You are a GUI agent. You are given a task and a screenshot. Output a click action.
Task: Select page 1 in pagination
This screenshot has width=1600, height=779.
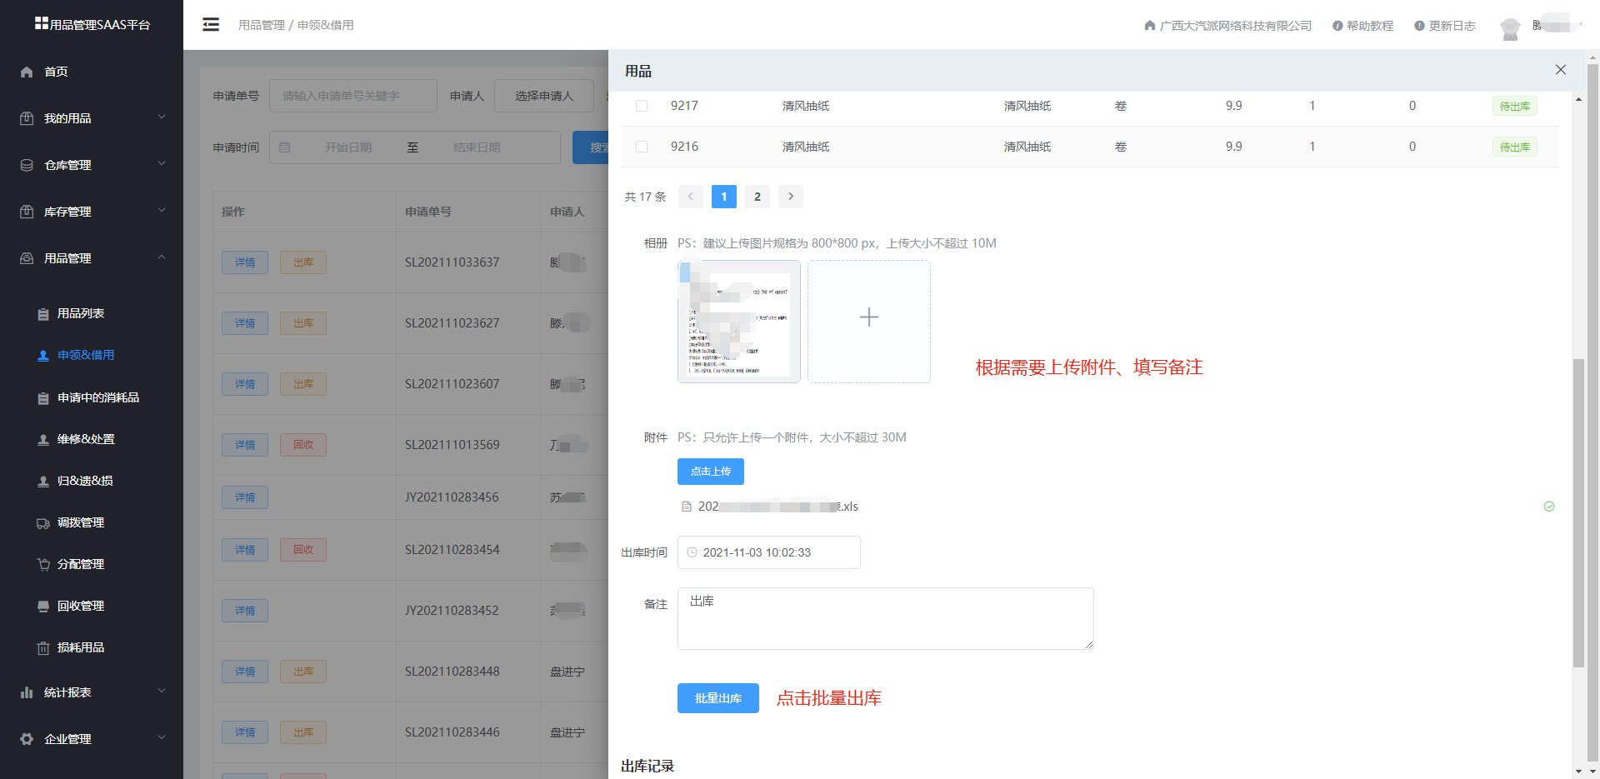724,197
